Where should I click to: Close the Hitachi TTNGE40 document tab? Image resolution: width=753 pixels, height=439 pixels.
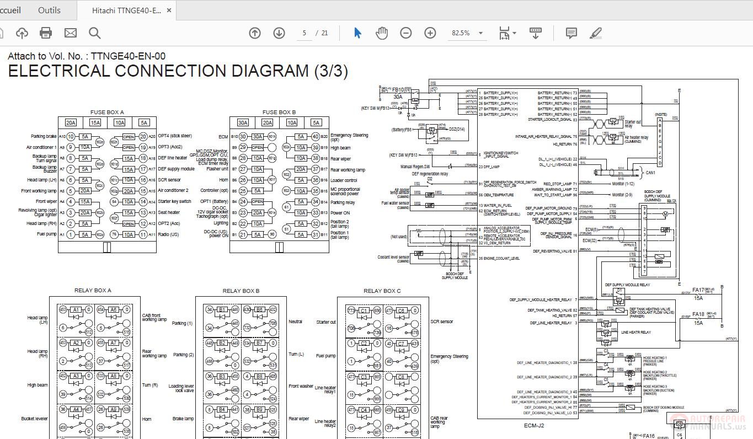click(169, 10)
